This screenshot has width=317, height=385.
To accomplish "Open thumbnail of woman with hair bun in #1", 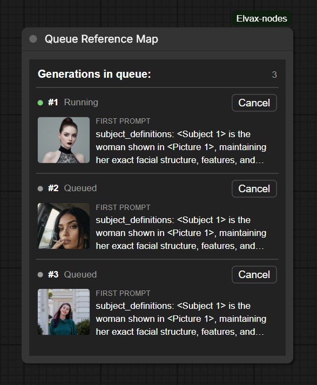I will pos(64,140).
